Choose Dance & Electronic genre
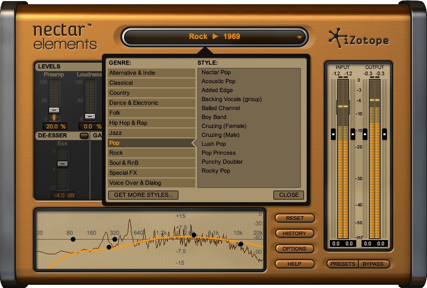Image resolution: width=427 pixels, height=288 pixels. point(151,103)
